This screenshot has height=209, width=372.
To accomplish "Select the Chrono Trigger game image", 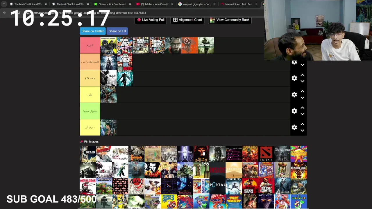I will pos(120,154).
